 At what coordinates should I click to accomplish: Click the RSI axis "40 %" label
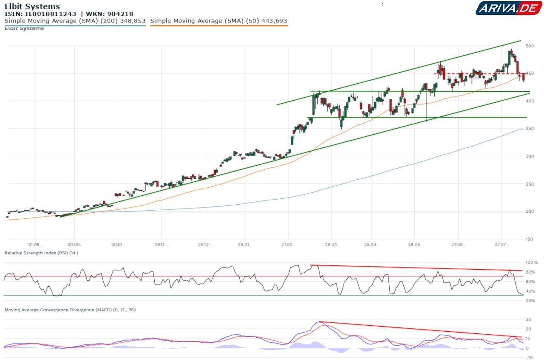[531, 291]
